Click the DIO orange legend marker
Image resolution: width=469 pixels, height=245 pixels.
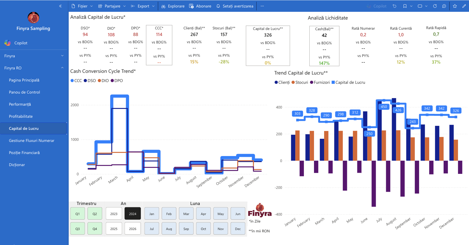99,81
